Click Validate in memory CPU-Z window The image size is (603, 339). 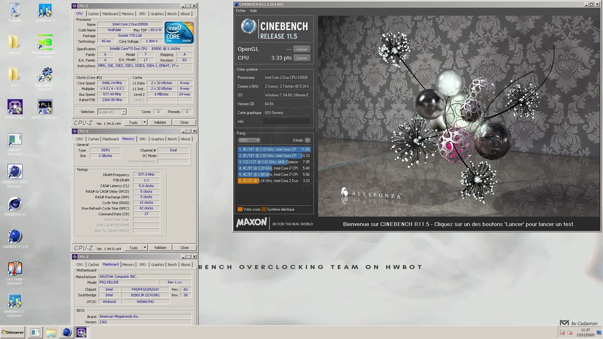pos(160,248)
